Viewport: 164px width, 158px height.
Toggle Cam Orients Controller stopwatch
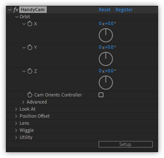(x=30, y=95)
